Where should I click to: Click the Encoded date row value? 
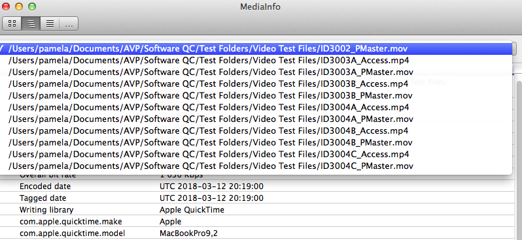(x=211, y=187)
